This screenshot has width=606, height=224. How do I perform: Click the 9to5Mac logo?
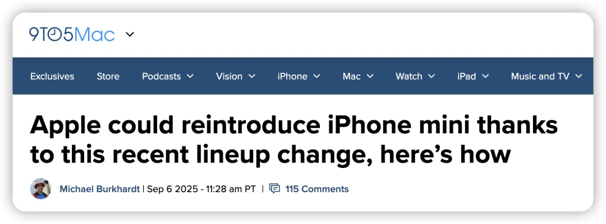click(72, 34)
